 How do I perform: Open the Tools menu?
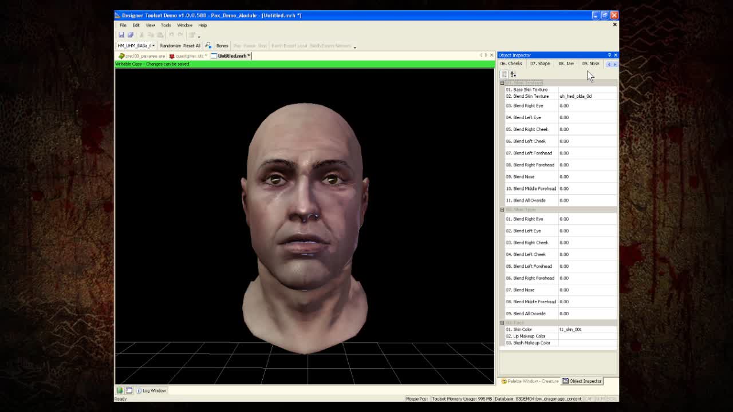(165, 25)
